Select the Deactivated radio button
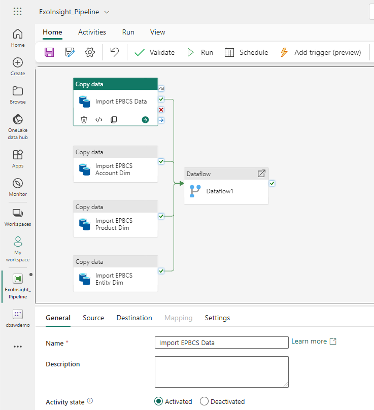Screen dimensions: 374x410 coord(204,401)
